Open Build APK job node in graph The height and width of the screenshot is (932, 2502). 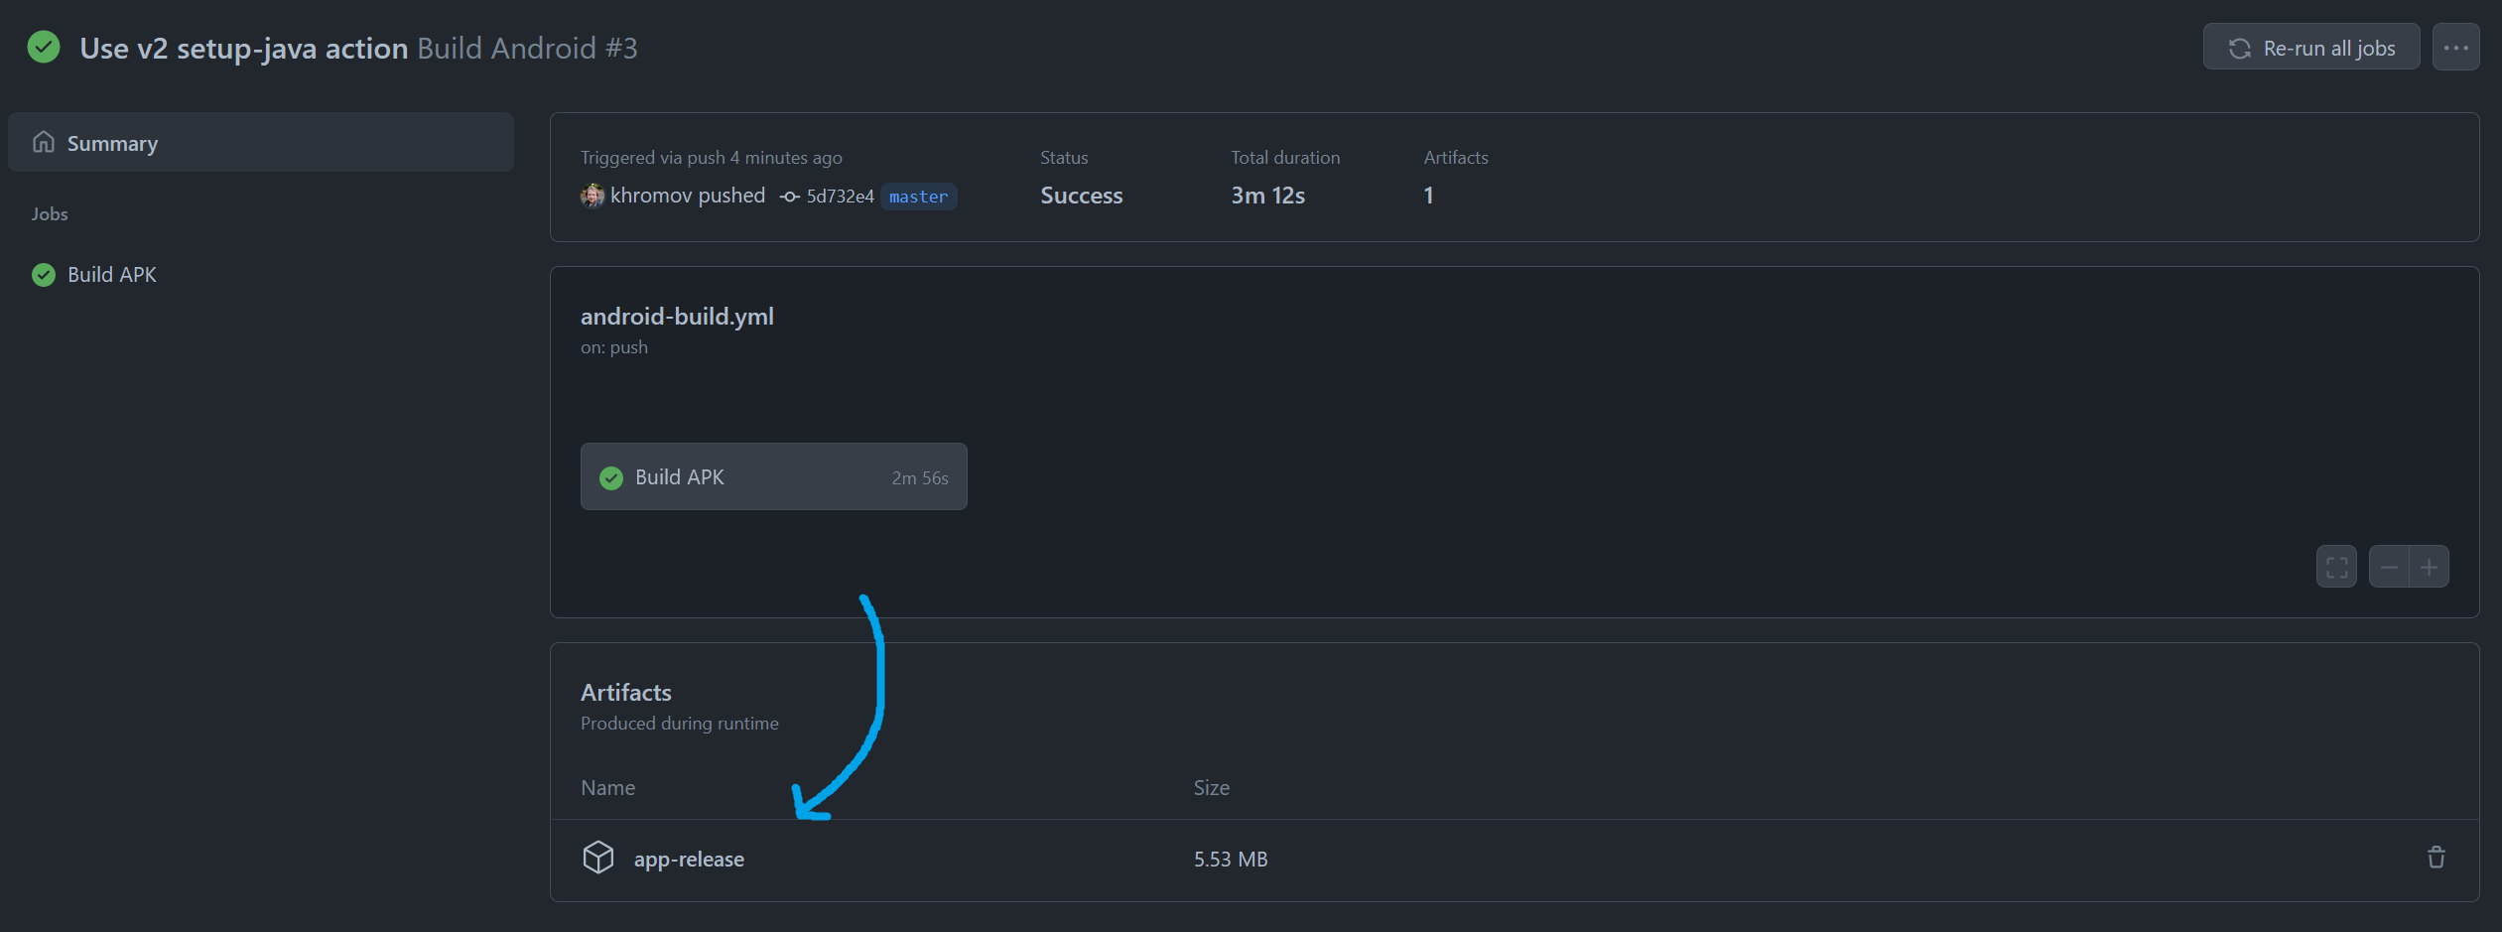coord(773,476)
